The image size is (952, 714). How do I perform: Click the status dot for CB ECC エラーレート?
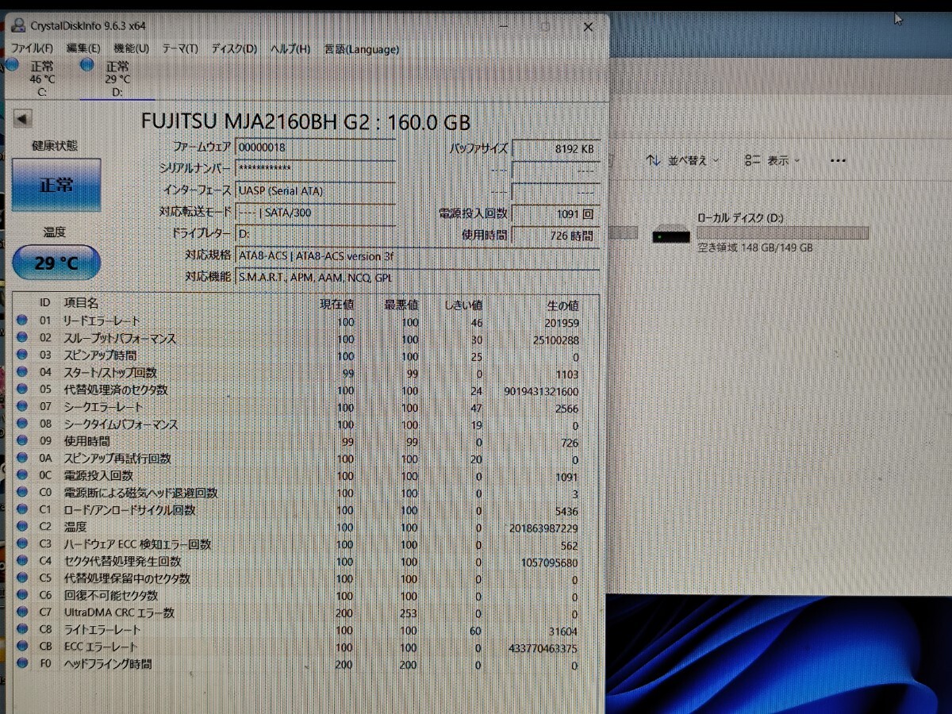(22, 647)
